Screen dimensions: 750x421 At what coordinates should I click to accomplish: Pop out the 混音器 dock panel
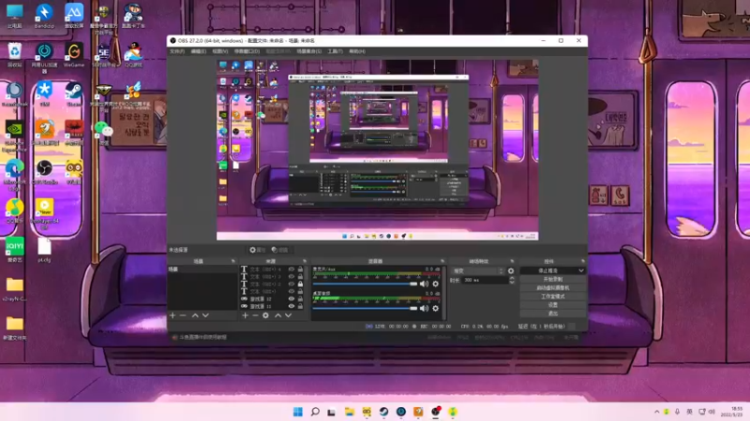442,261
